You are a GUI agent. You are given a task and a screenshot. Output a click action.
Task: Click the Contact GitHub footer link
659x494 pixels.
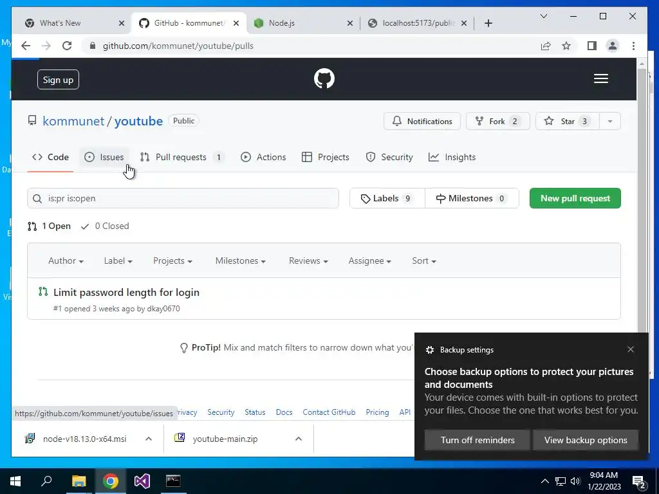coord(329,412)
